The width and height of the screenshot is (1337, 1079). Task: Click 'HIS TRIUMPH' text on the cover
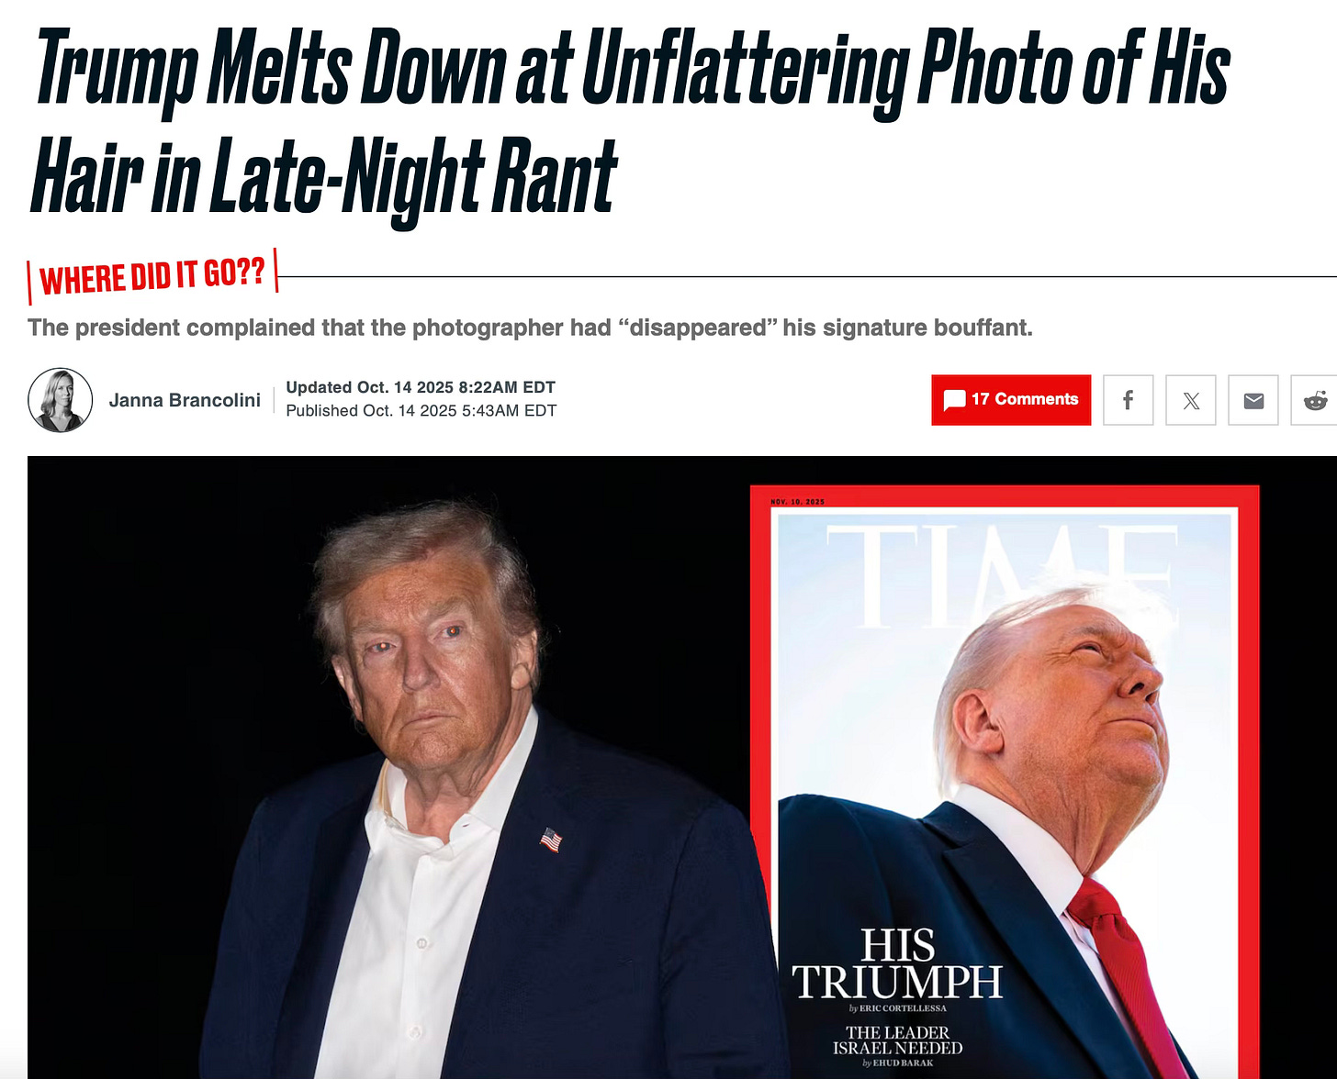pyautogui.click(x=898, y=964)
